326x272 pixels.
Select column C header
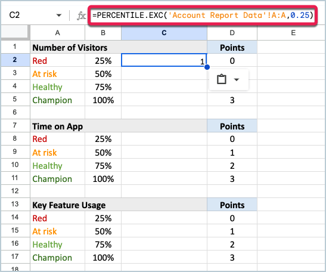(x=164, y=33)
